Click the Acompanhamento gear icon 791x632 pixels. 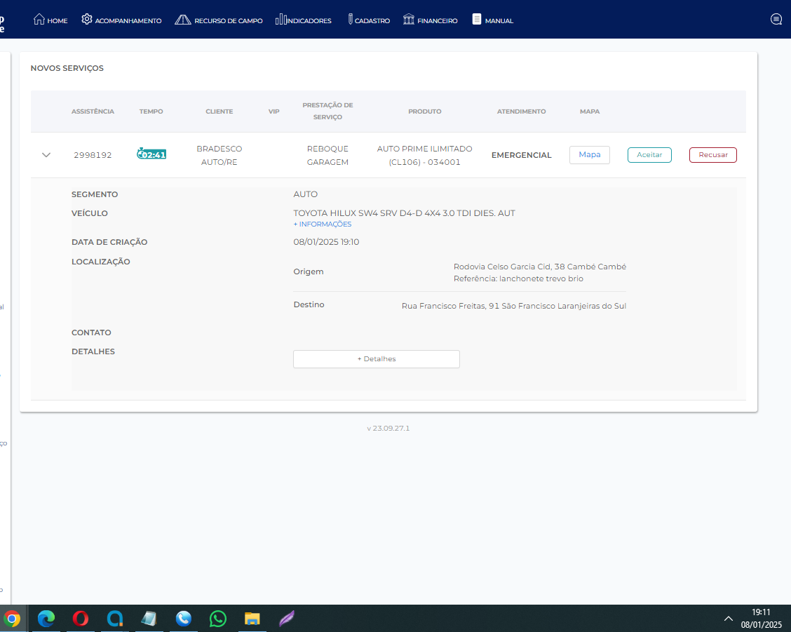point(87,20)
